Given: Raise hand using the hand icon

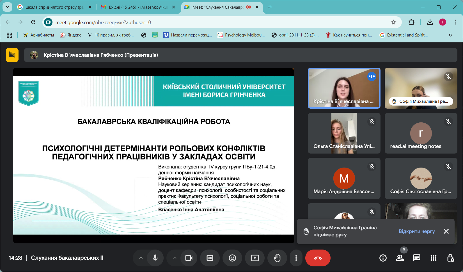Looking at the screenshot, I should pos(277,258).
